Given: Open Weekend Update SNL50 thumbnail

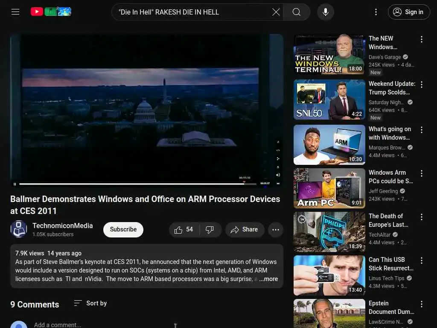Looking at the screenshot, I should point(329,100).
